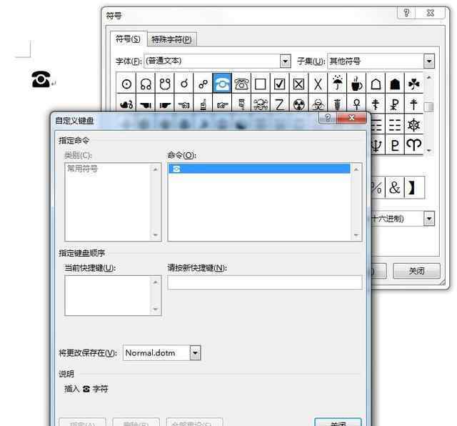The image size is (457, 426).
Task: Click the 请按新快捷键 input field
Action: click(264, 282)
